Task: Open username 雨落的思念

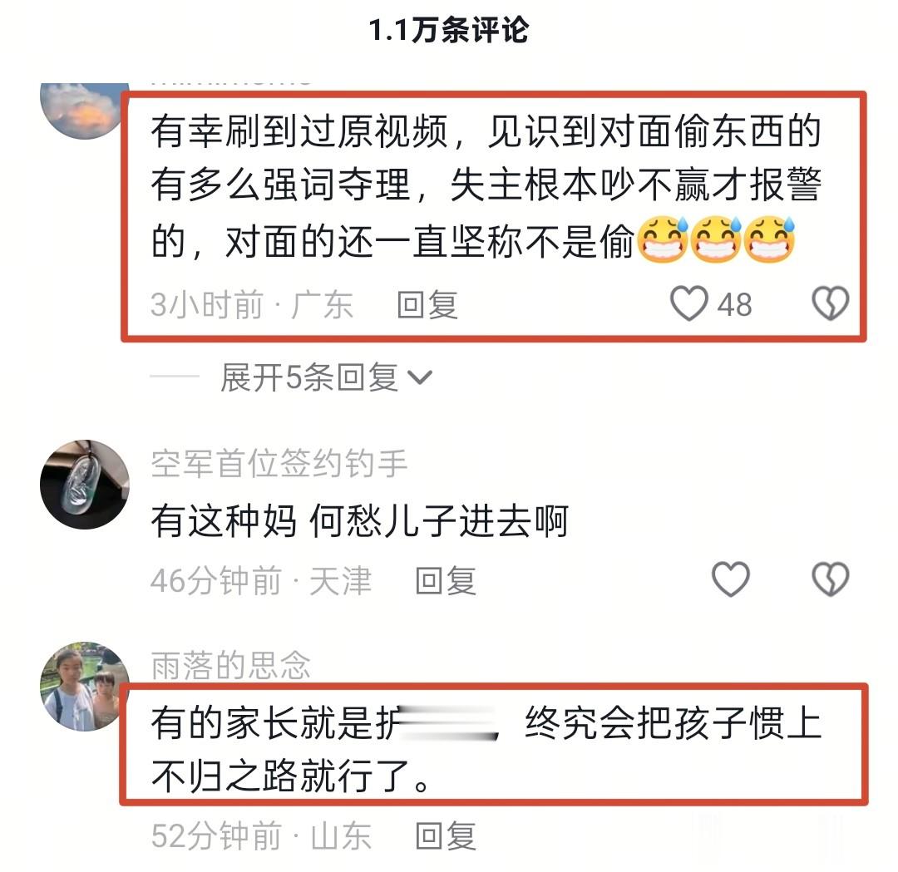Action: [x=230, y=665]
